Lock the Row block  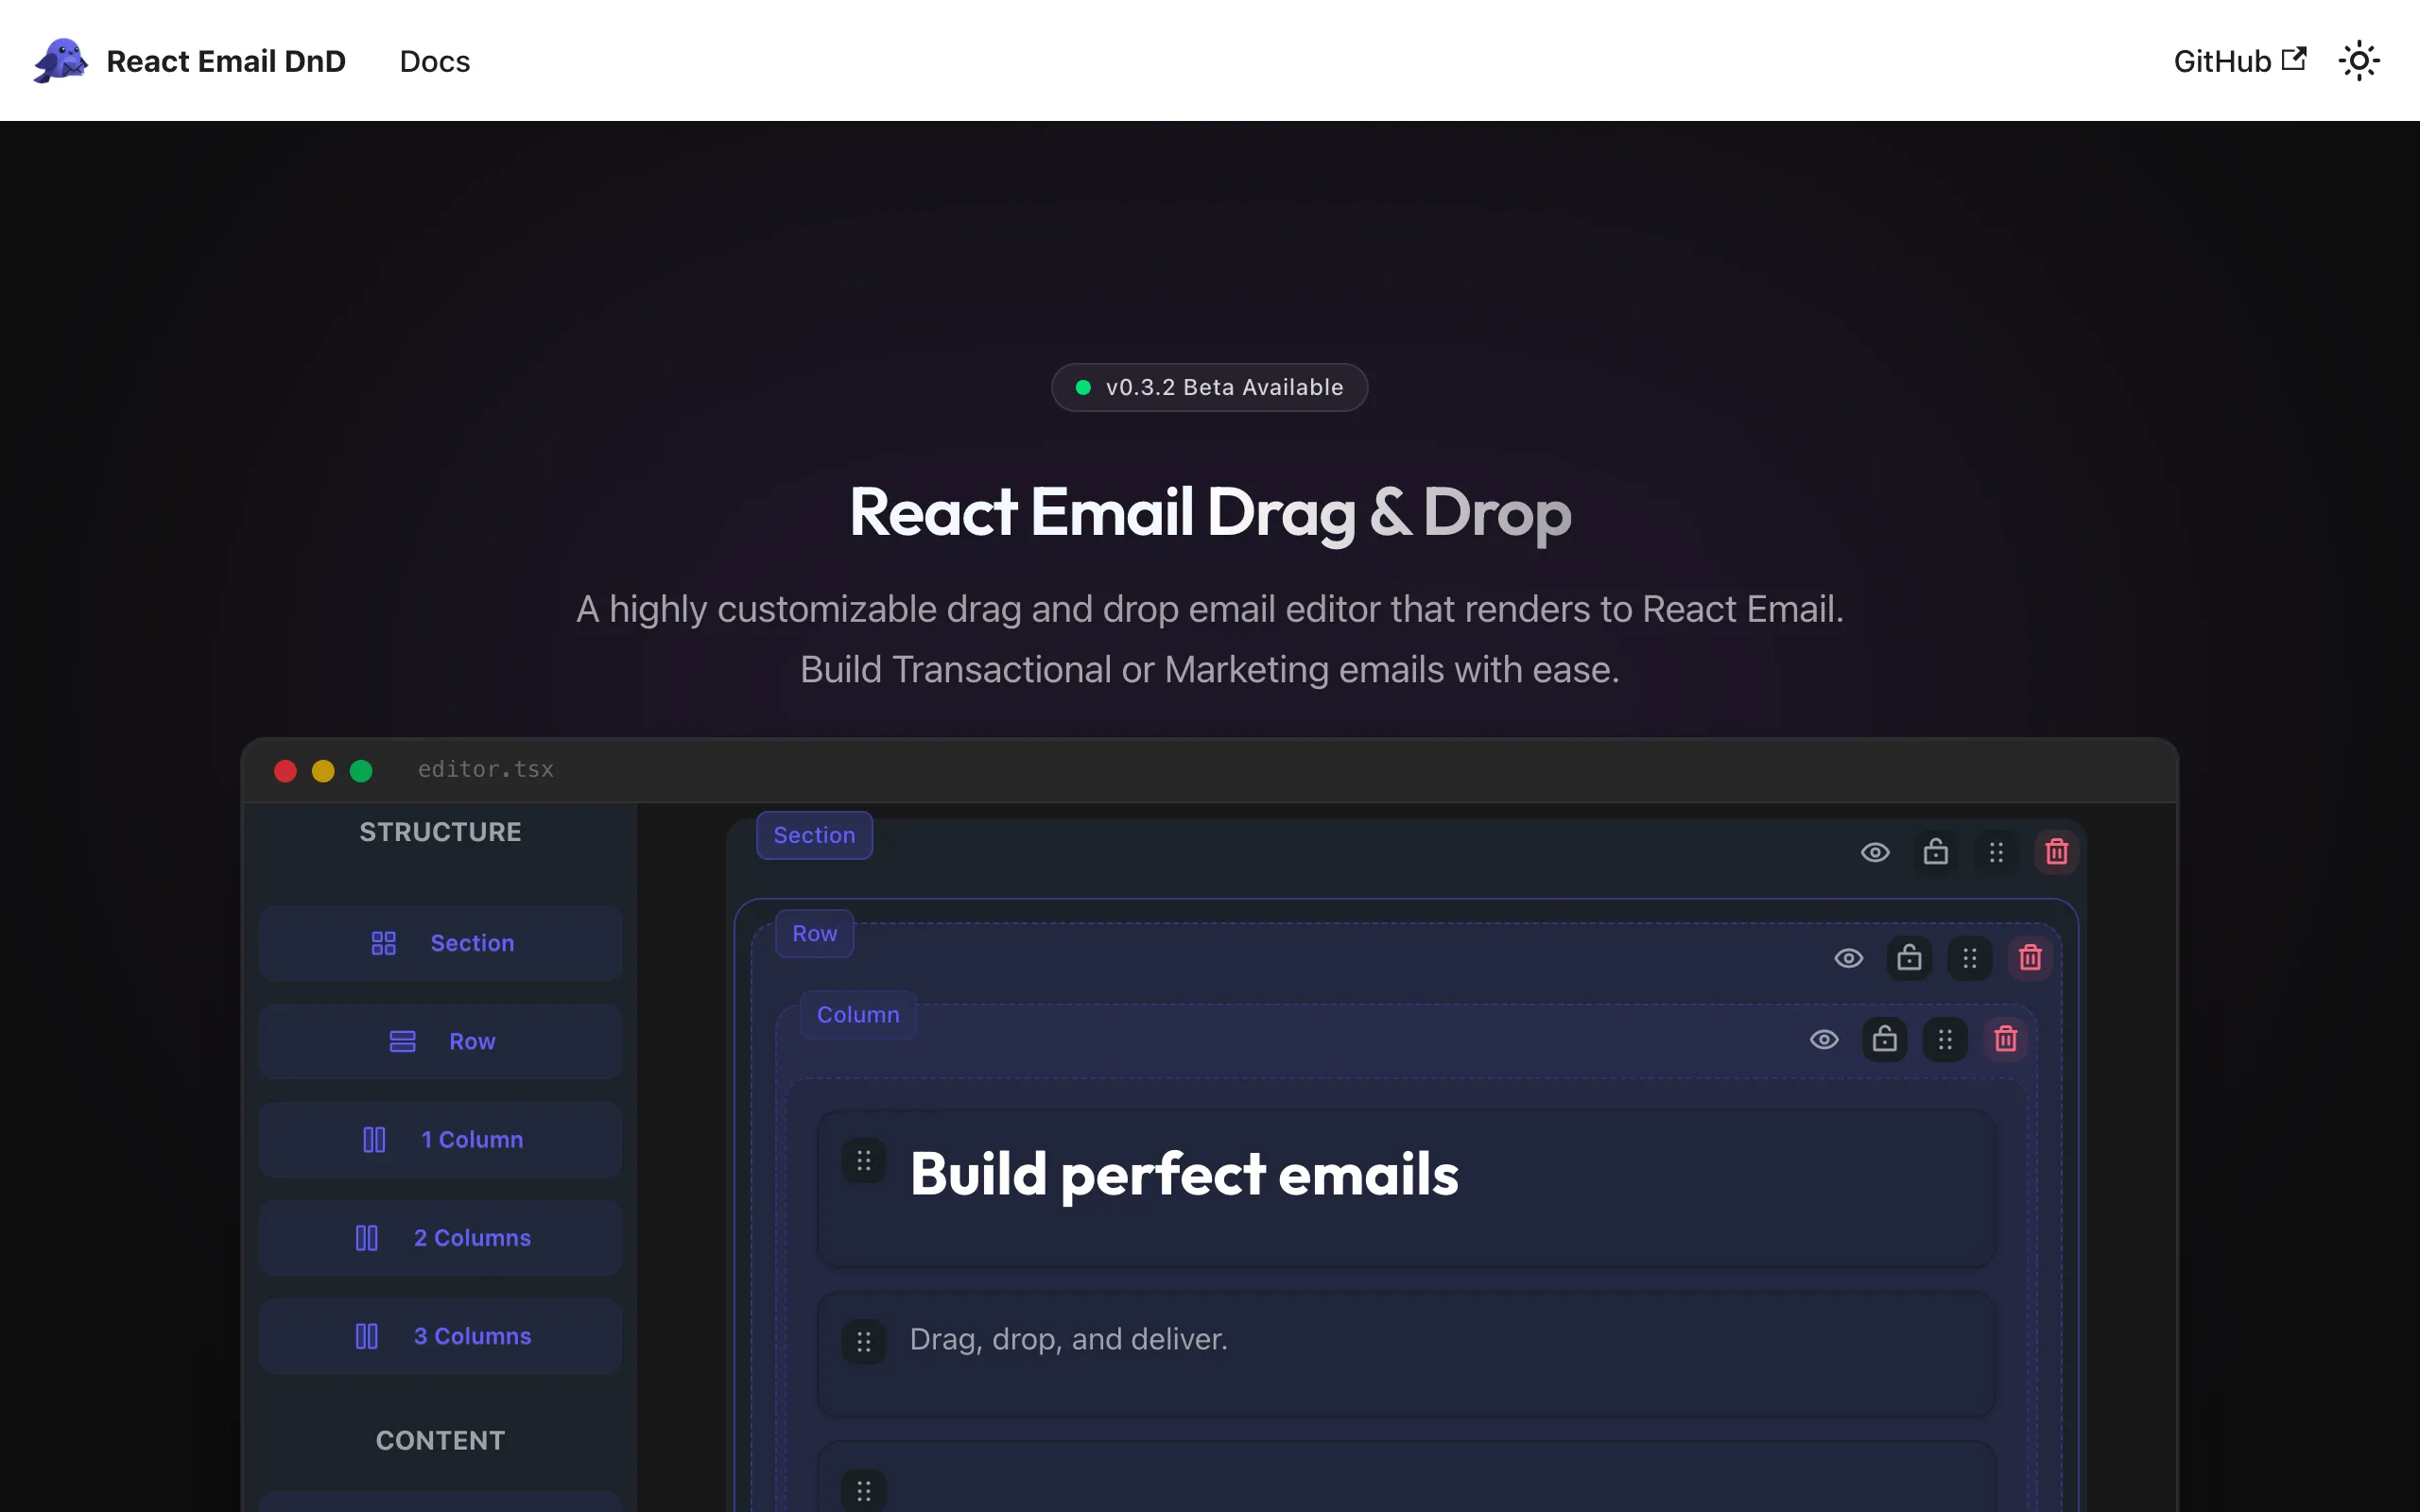click(1909, 958)
